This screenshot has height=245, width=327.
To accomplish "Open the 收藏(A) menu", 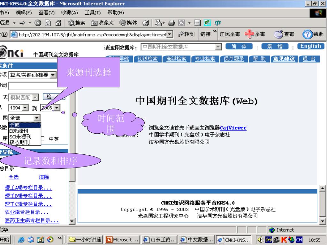I will [x=69, y=13].
